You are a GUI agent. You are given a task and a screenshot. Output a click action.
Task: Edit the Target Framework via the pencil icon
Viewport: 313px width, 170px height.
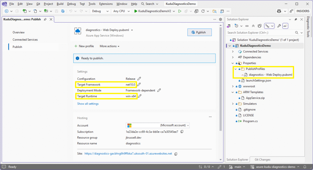139,84
